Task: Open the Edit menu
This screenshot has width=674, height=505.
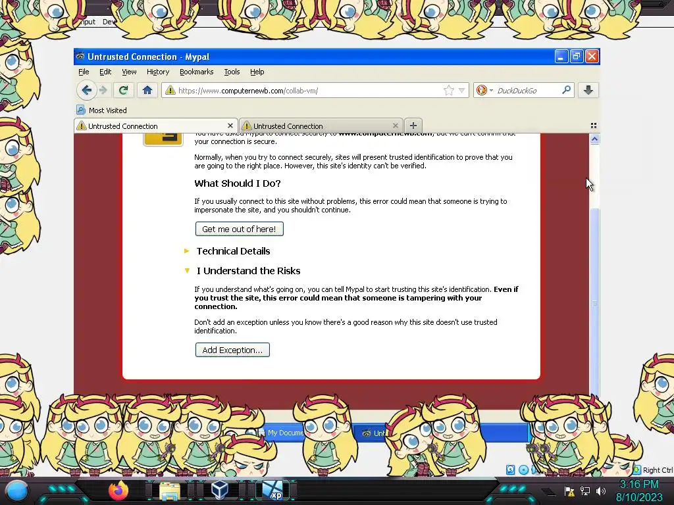Action: [x=105, y=72]
